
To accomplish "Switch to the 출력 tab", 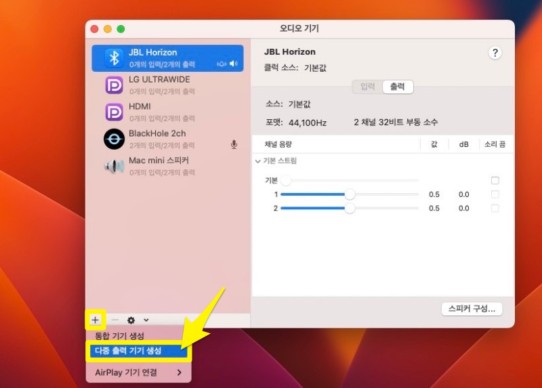I will tap(398, 87).
